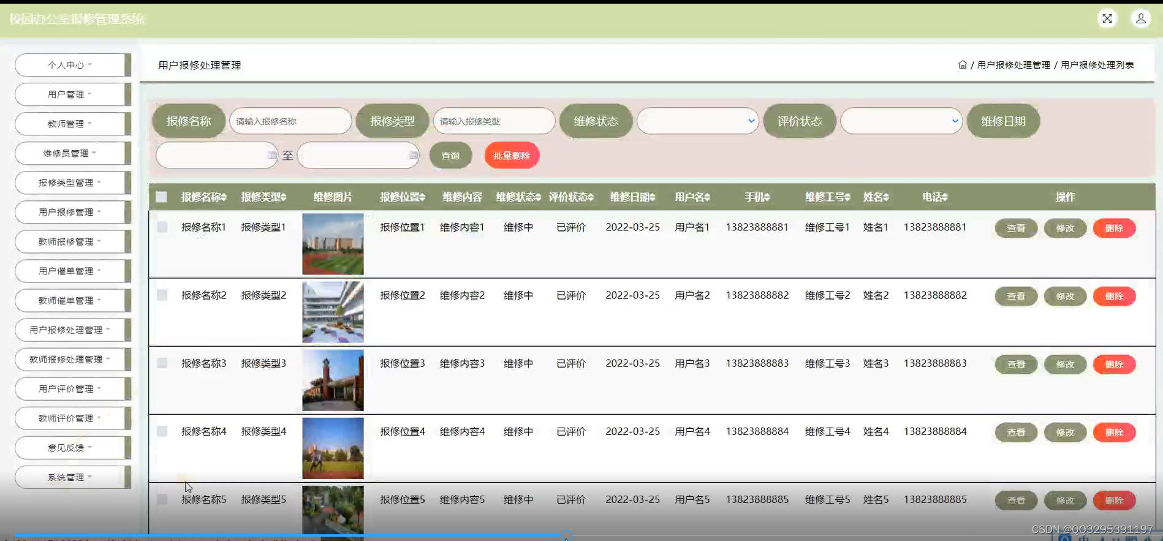Click the end date input field
The height and width of the screenshot is (541, 1163).
pos(358,155)
